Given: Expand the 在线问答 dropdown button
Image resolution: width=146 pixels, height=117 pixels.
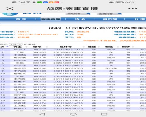Looking at the screenshot, I should (109, 14).
